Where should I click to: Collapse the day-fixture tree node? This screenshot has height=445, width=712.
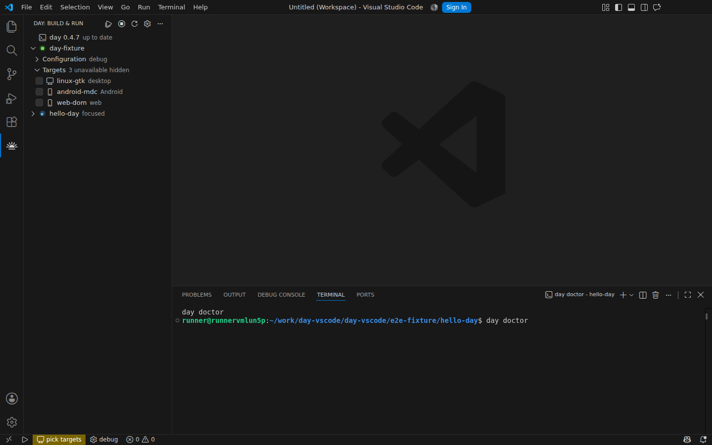33,48
